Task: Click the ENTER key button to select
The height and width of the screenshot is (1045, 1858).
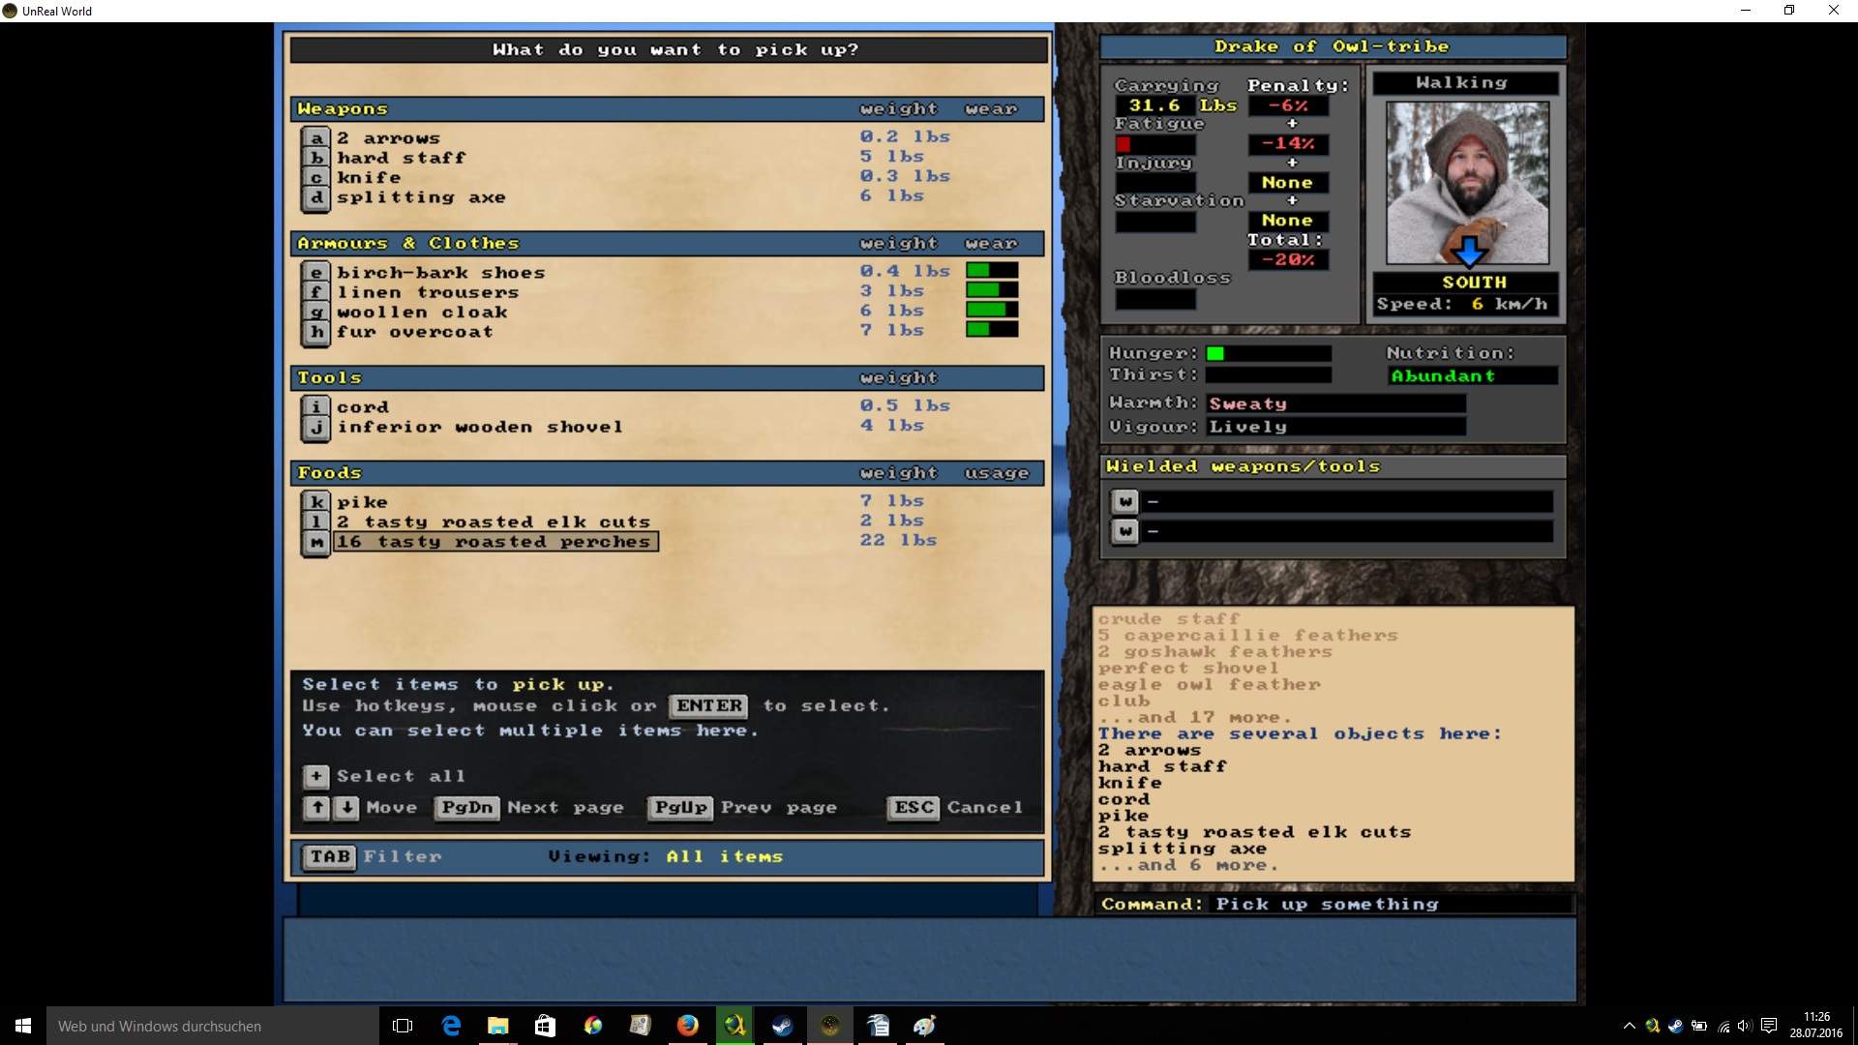Action: [x=709, y=705]
